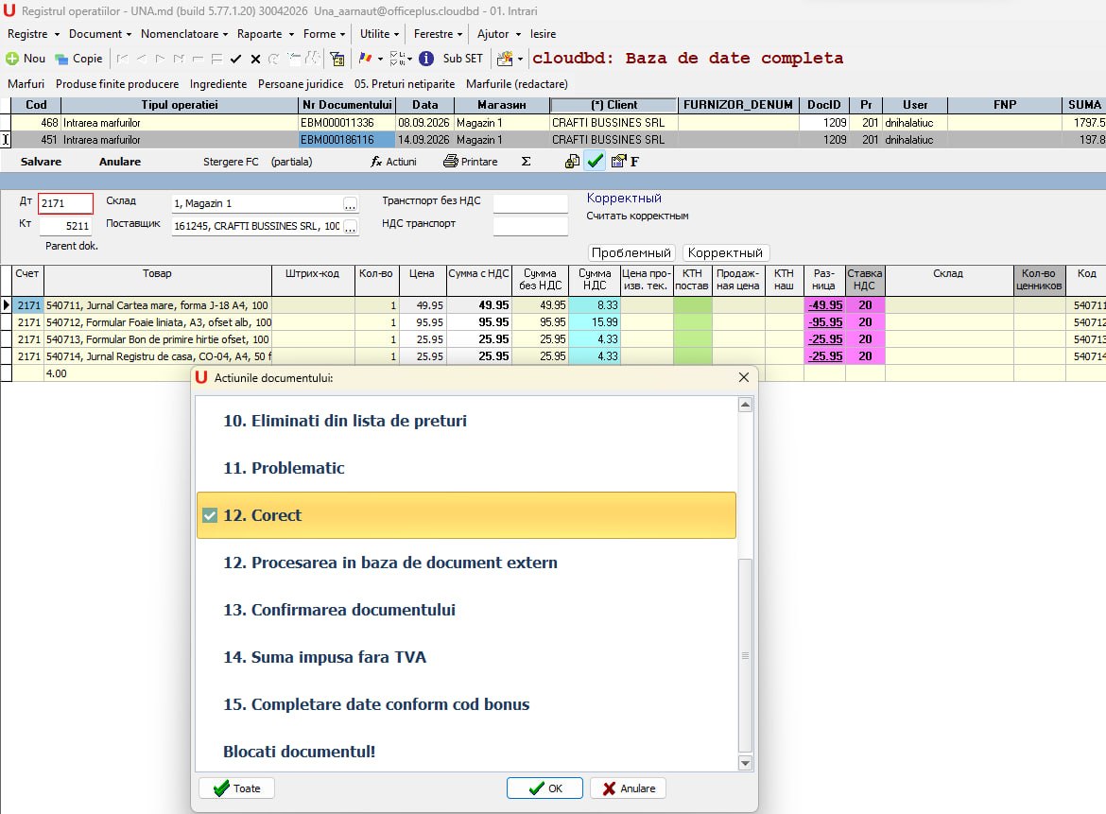Click the padlock document icon in the form toolbar

[572, 162]
